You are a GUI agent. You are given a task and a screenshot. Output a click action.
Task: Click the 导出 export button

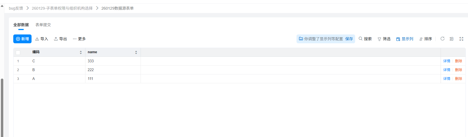(x=60, y=39)
